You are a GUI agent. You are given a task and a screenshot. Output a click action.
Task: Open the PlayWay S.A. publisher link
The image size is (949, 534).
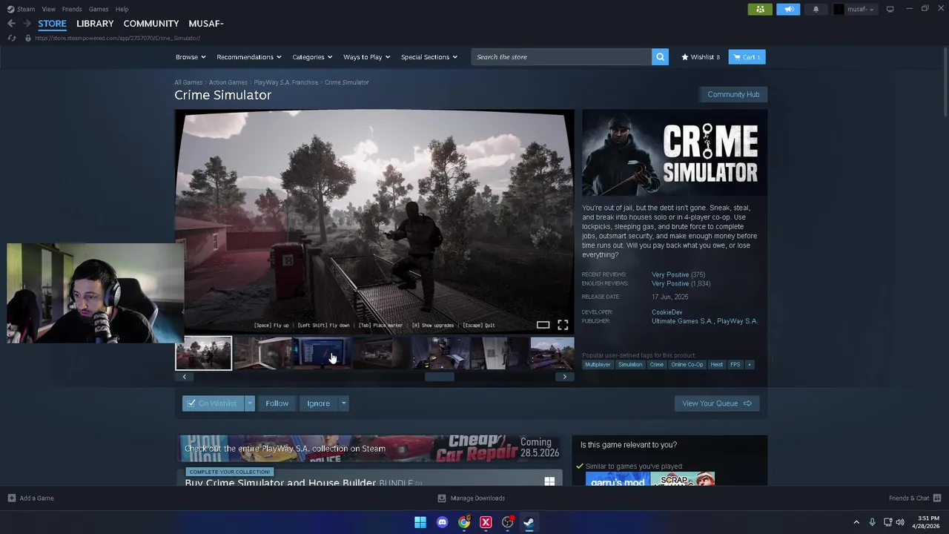tap(737, 321)
